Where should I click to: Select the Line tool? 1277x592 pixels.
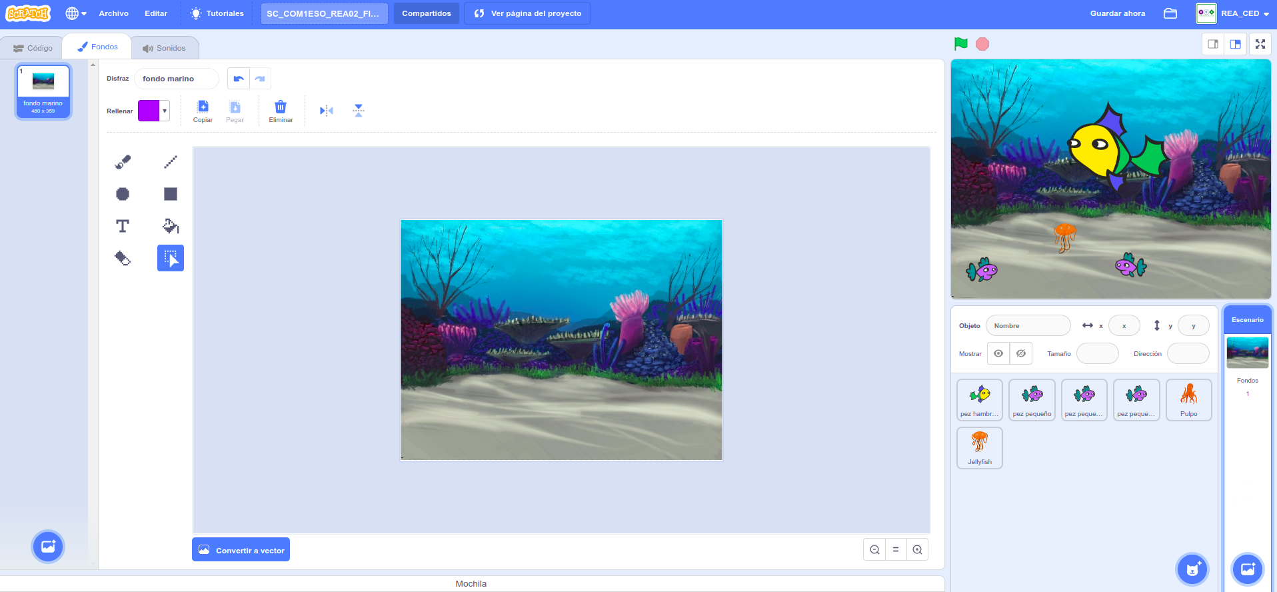(171, 162)
